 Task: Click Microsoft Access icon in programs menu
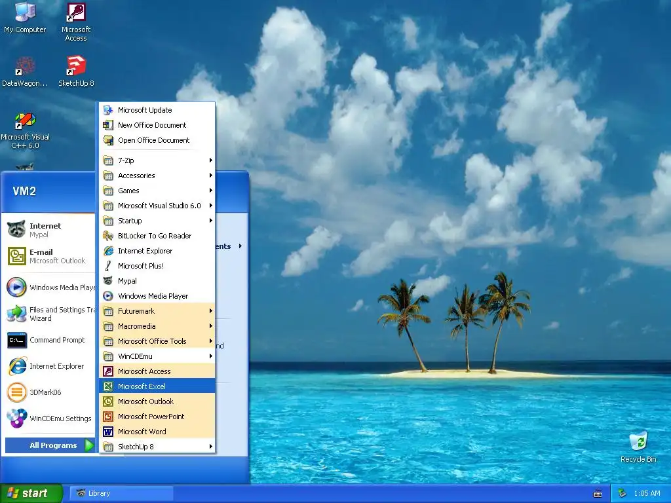point(108,371)
